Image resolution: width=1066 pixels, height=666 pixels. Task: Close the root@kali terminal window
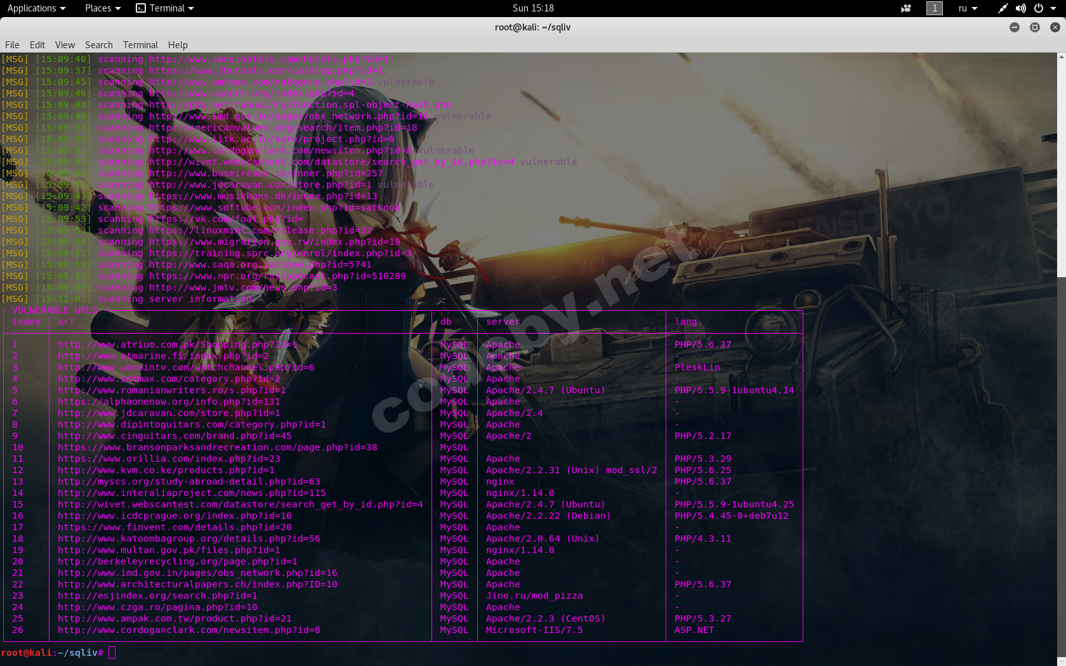tap(1055, 27)
